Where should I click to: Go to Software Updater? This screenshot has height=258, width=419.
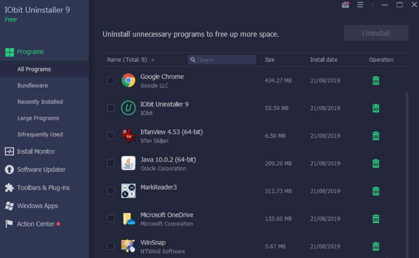coord(41,170)
